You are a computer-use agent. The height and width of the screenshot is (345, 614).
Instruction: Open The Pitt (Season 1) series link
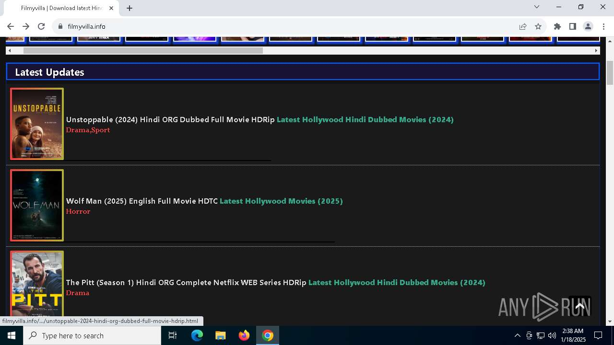click(186, 282)
